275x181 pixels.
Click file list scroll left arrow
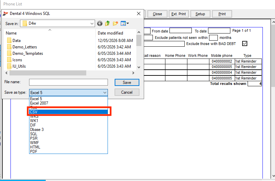[x=6, y=73]
